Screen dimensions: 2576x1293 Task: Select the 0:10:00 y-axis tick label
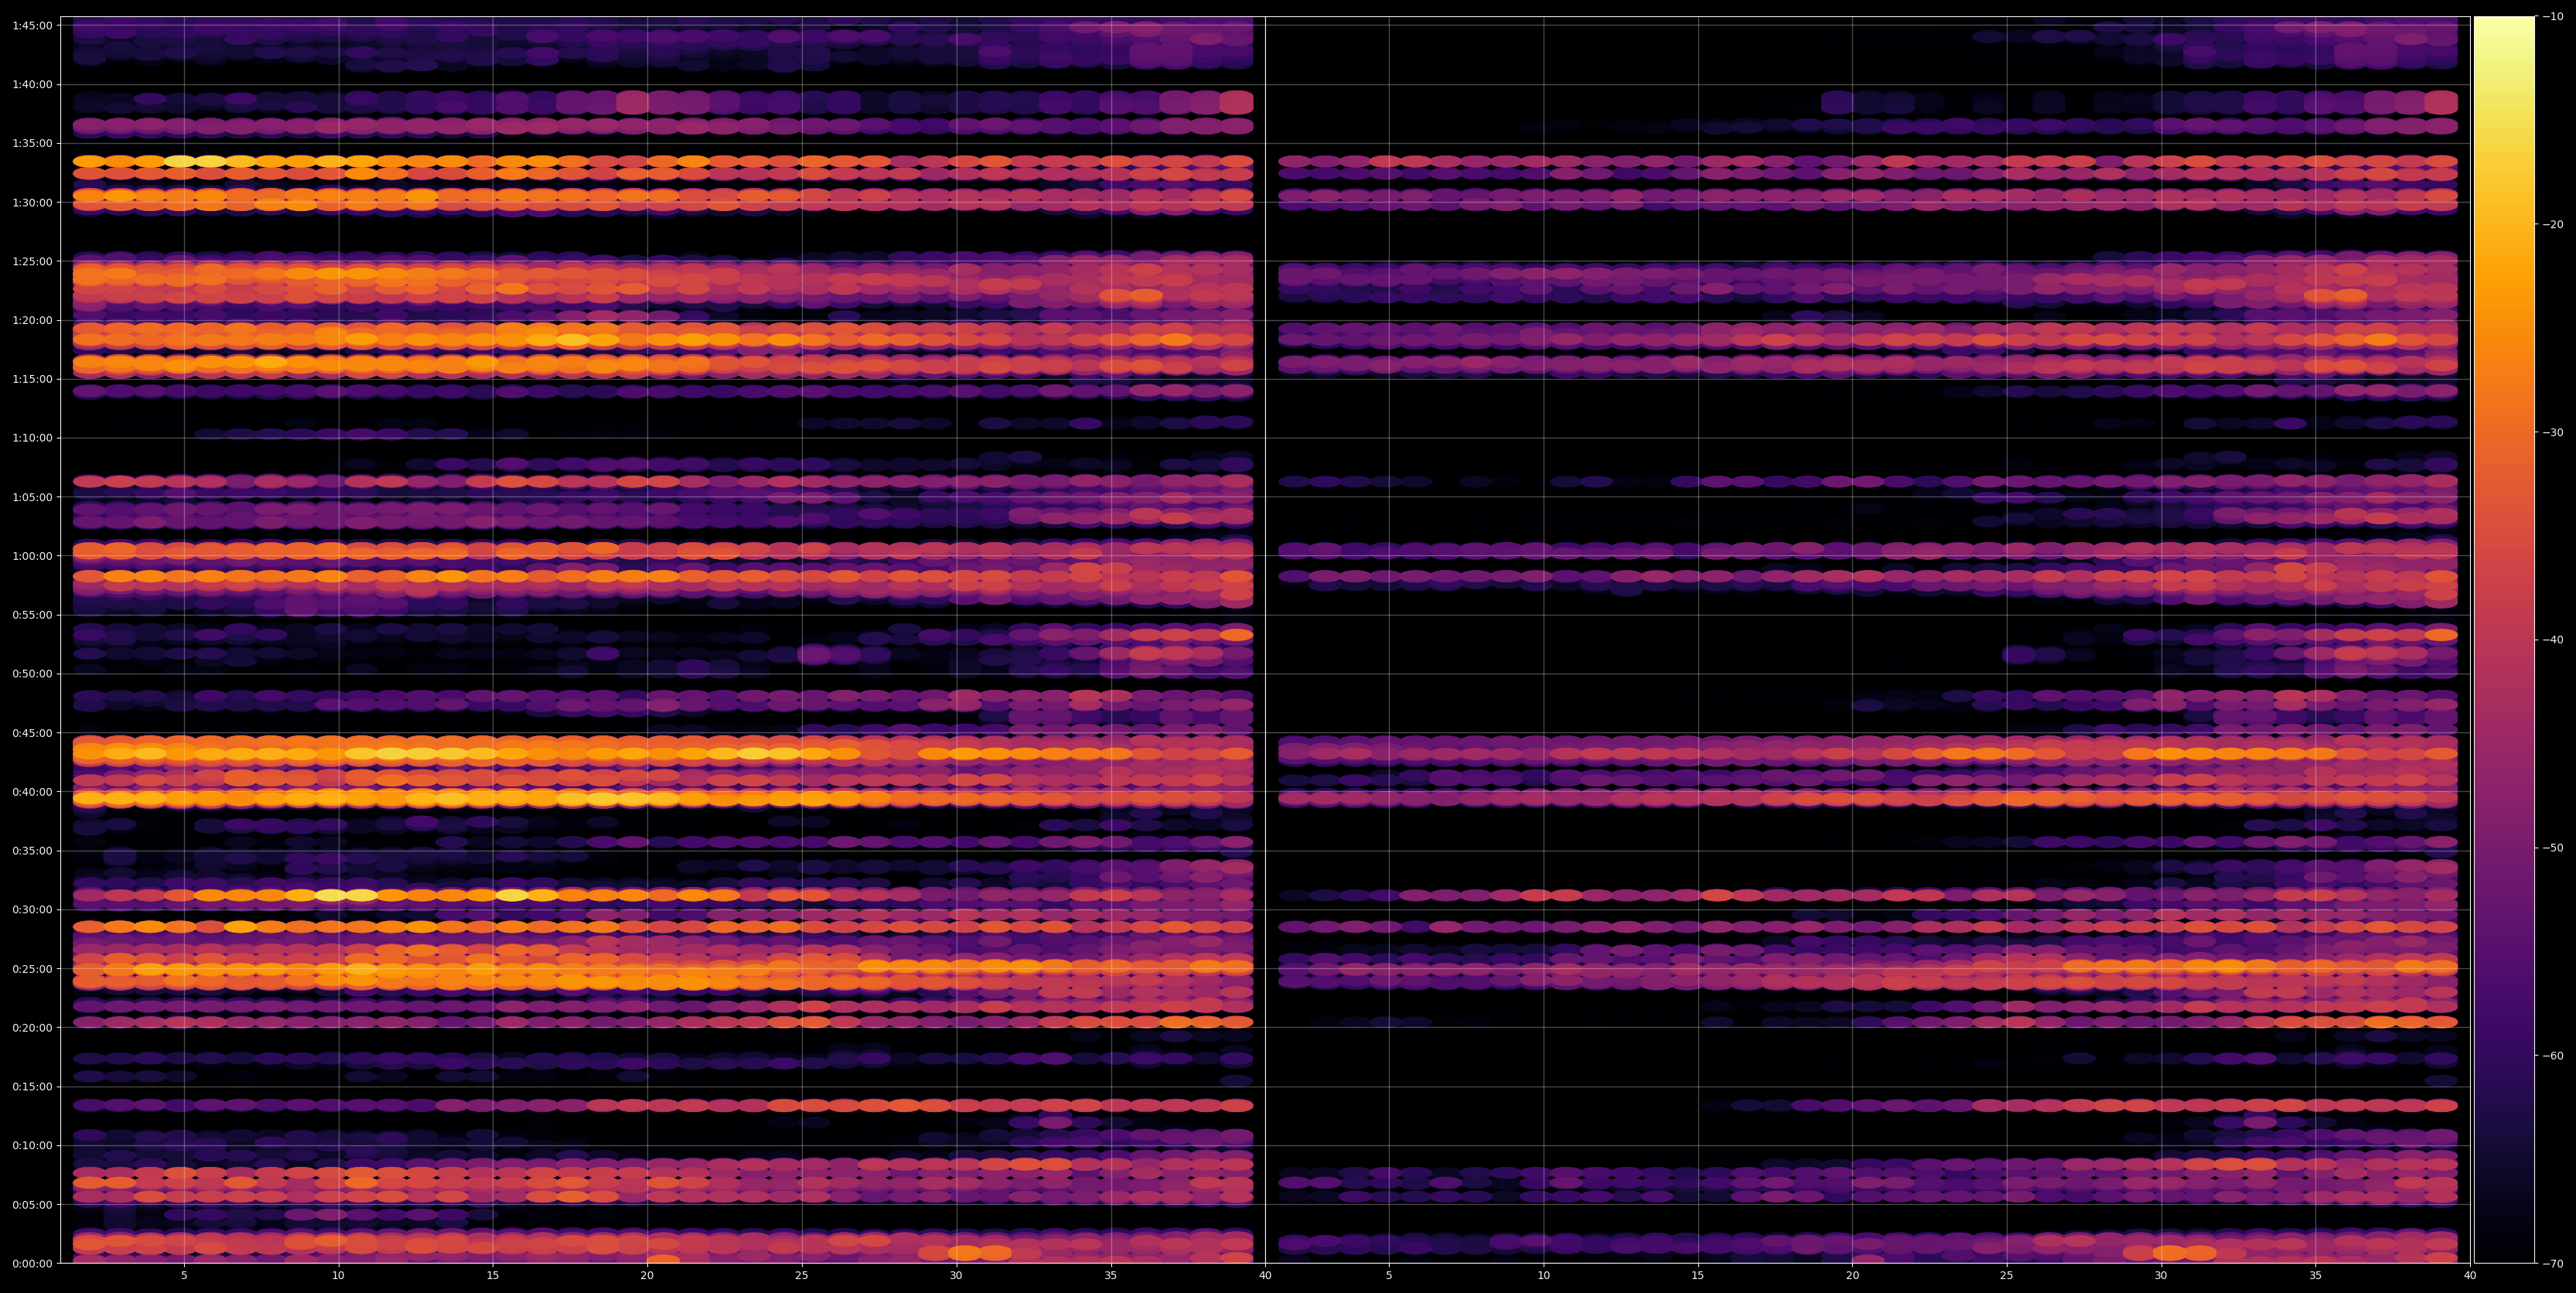32,1145
